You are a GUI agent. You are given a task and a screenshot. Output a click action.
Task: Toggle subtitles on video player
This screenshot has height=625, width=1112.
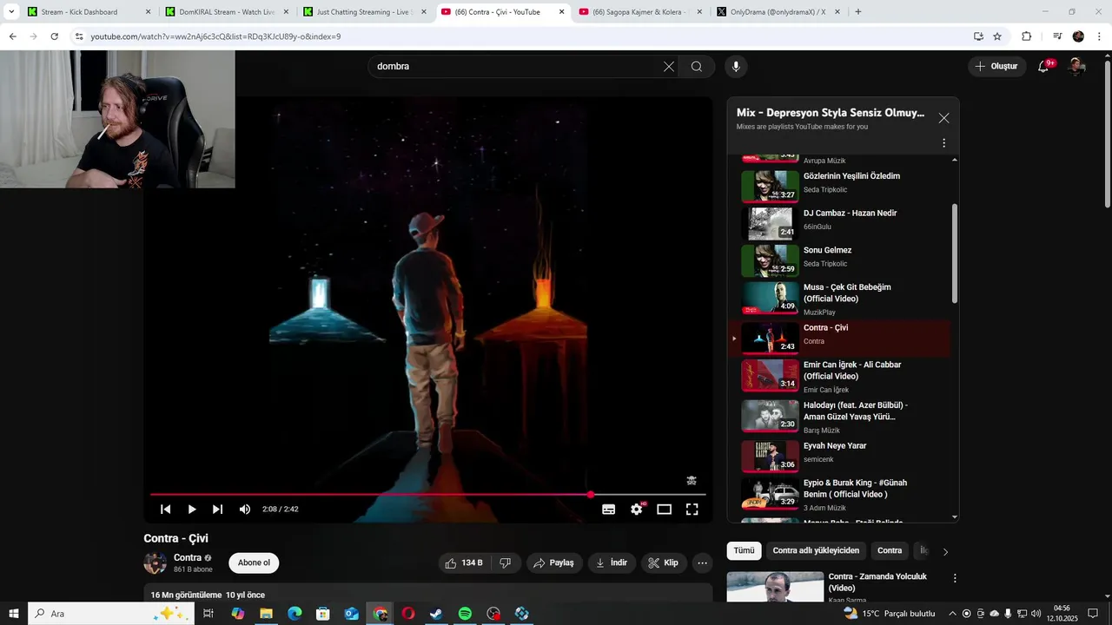tap(609, 510)
